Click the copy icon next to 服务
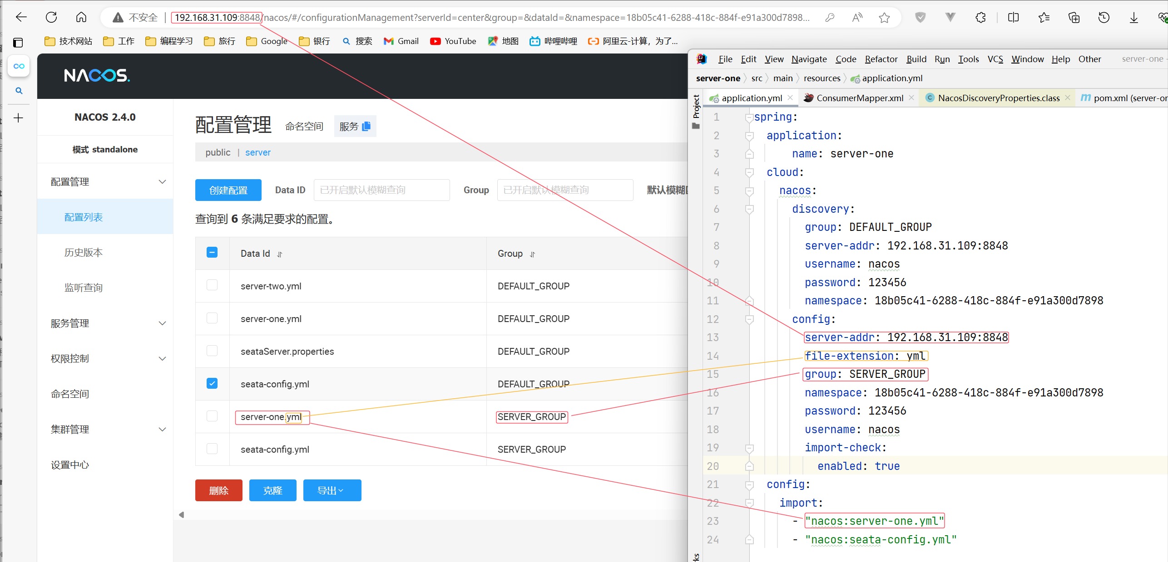1168x562 pixels. point(366,126)
